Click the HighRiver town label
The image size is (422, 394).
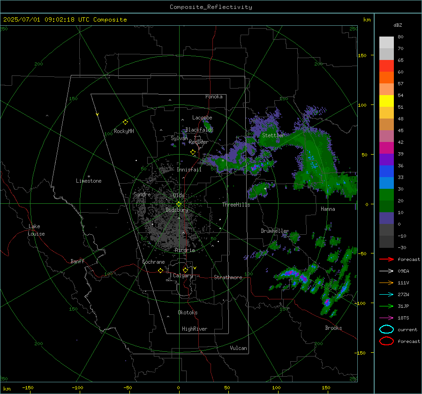coord(195,329)
